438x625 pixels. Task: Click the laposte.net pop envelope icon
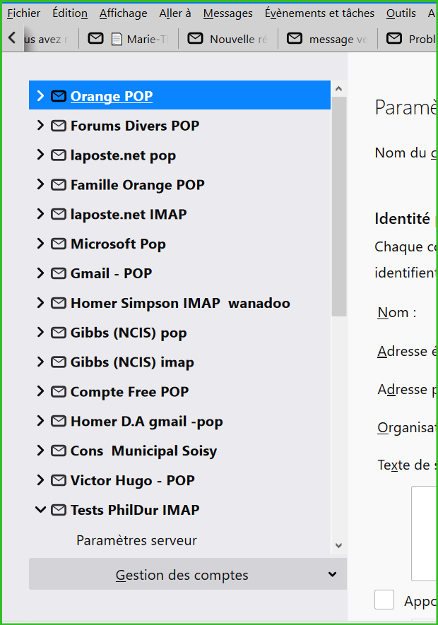(x=58, y=155)
